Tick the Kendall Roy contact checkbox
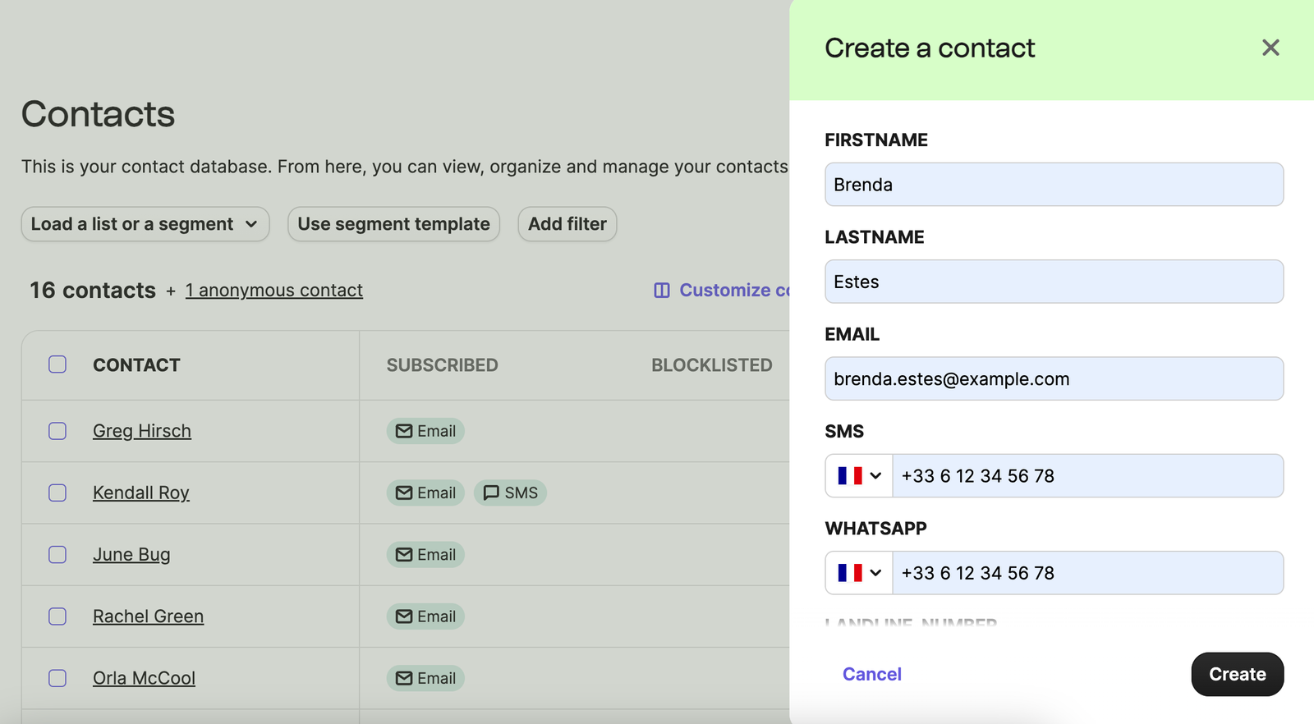Screen dimensions: 1314x724 [x=57, y=493]
